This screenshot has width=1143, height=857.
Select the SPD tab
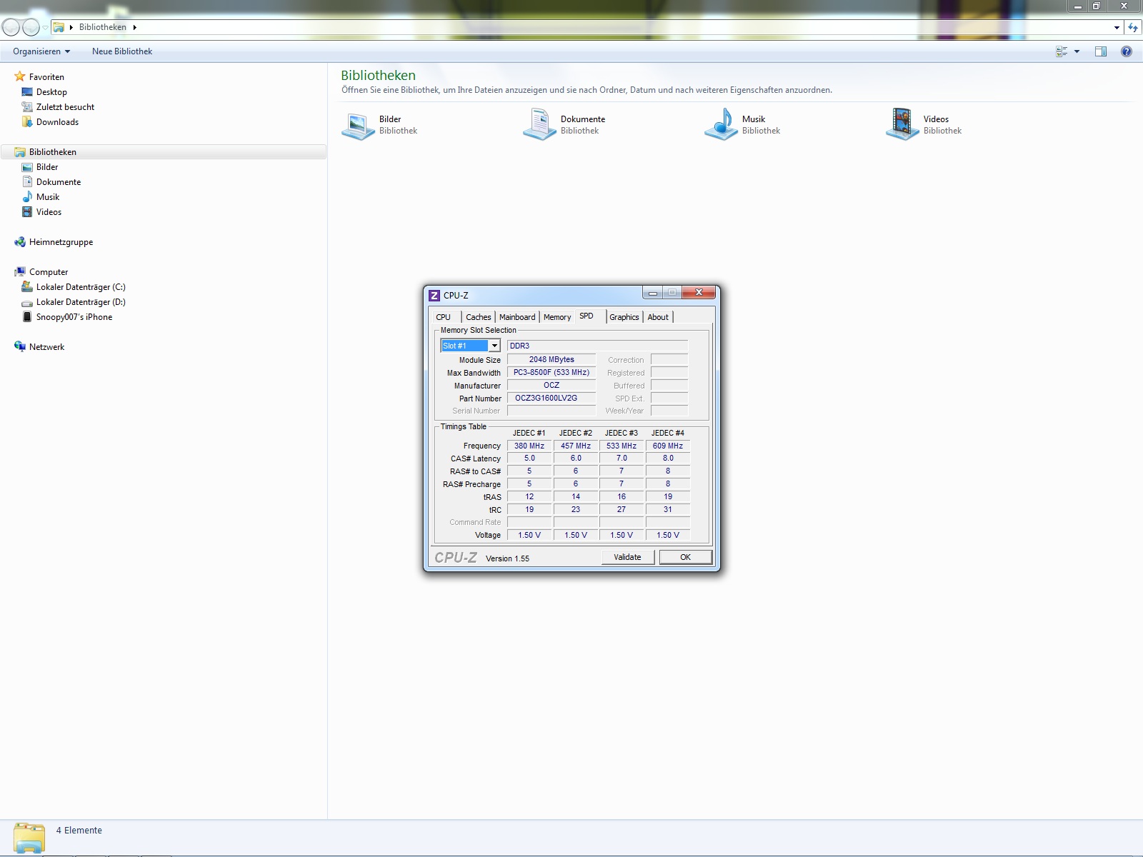pyautogui.click(x=587, y=316)
